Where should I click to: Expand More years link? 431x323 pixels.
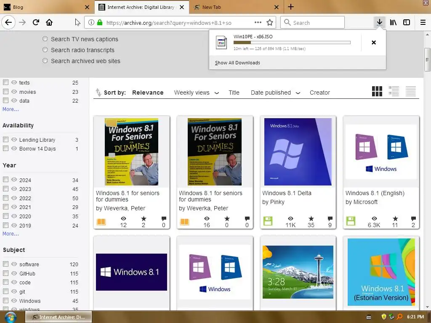[11, 233]
